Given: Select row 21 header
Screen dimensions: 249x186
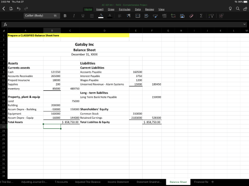Looking at the screenshot, I should pyautogui.click(x=4, y=122).
